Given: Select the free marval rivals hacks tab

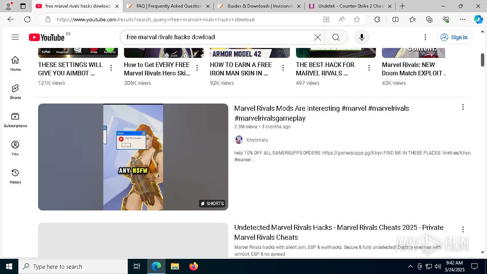Looking at the screenshot, I should pos(78,6).
